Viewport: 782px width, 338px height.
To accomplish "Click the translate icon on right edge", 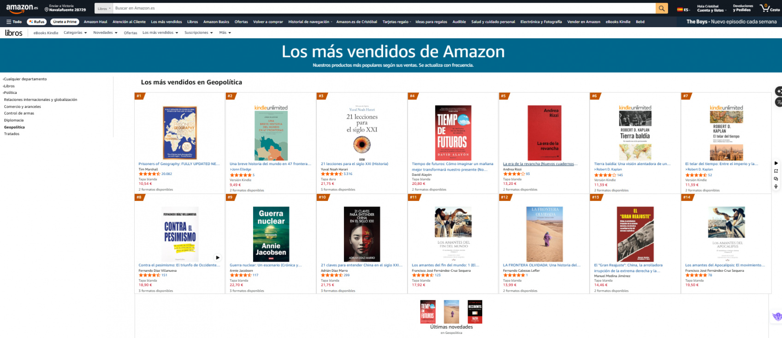I will 778,103.
